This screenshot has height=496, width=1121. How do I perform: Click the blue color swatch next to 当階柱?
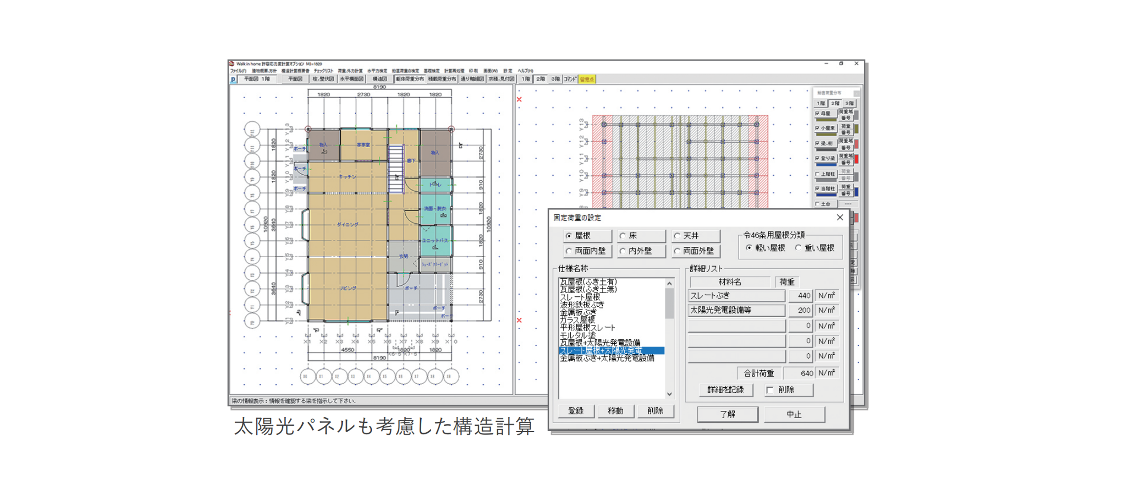(857, 191)
